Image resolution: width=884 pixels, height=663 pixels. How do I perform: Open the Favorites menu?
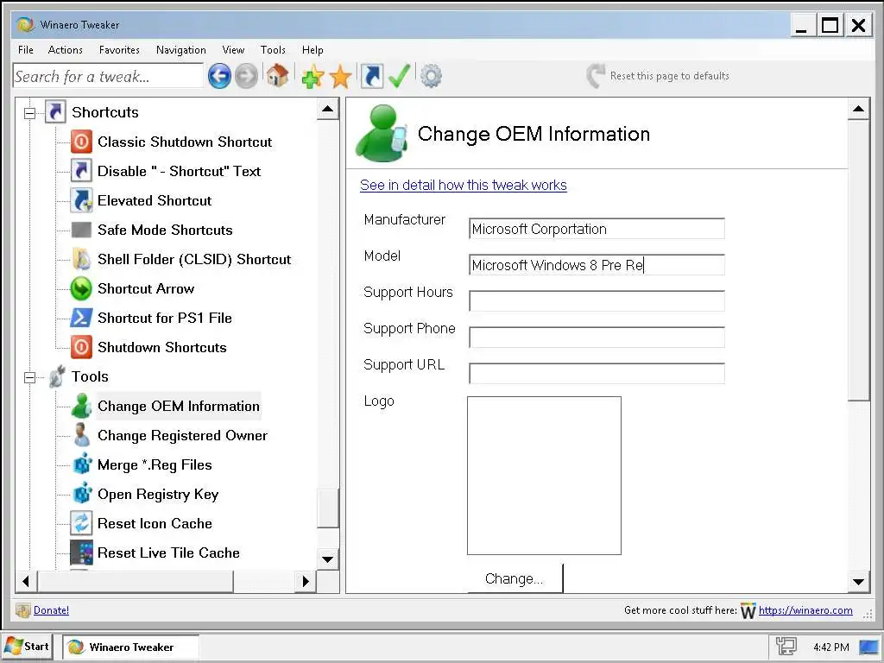(119, 49)
